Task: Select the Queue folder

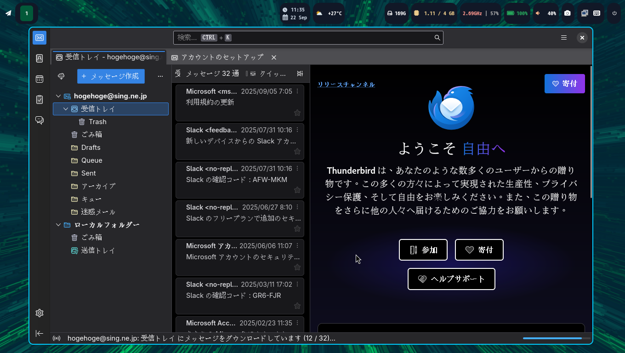Action: 111,160
